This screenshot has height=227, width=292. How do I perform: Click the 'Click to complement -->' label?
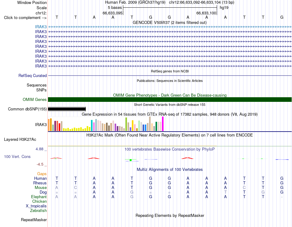pos(25,18)
